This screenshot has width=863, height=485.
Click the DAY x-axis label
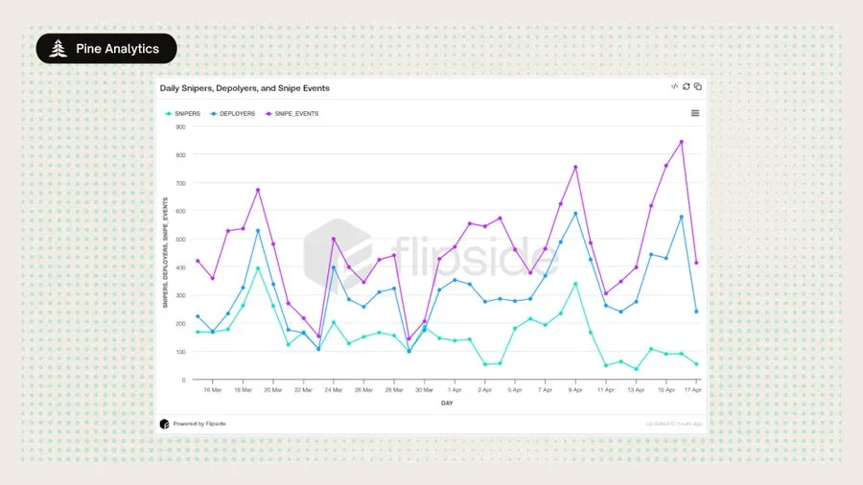tap(447, 404)
